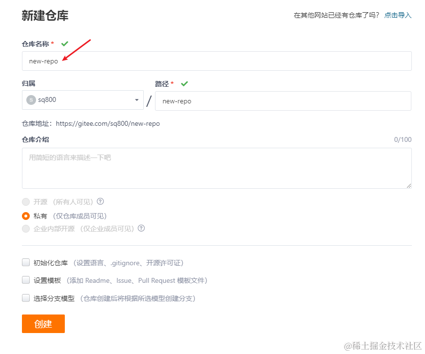425x354 pixels.
Task: Click the 选择分支模型 label text
Action: pyautogui.click(x=54, y=299)
